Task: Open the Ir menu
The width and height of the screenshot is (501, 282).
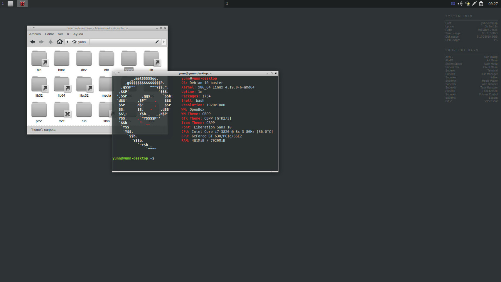Action: click(68, 34)
